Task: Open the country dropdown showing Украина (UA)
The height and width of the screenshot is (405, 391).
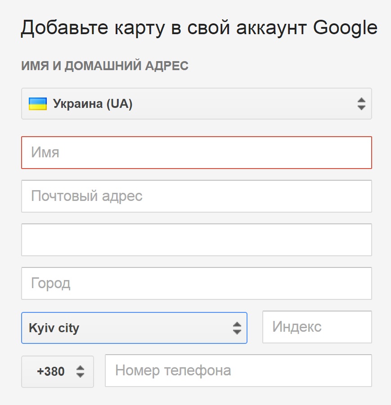Action: click(x=196, y=103)
